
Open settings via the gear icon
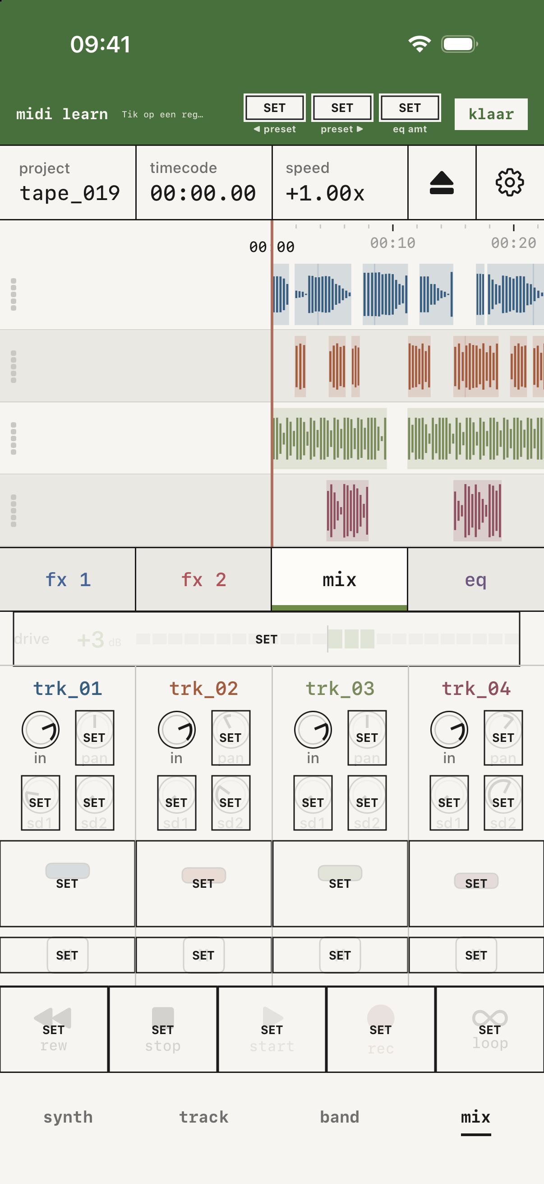[510, 182]
